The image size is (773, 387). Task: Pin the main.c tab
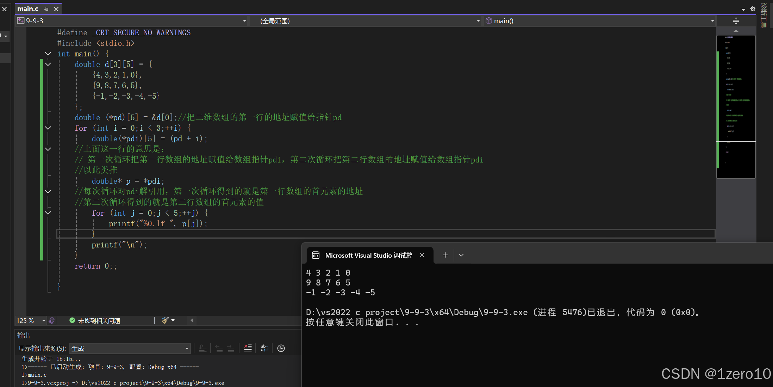46,9
